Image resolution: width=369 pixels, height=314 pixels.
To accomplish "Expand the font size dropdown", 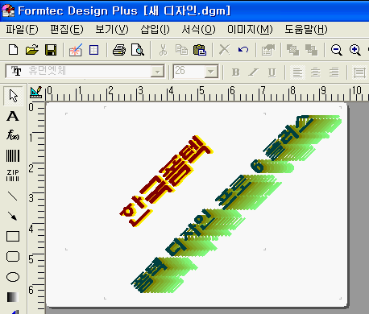I will 211,72.
